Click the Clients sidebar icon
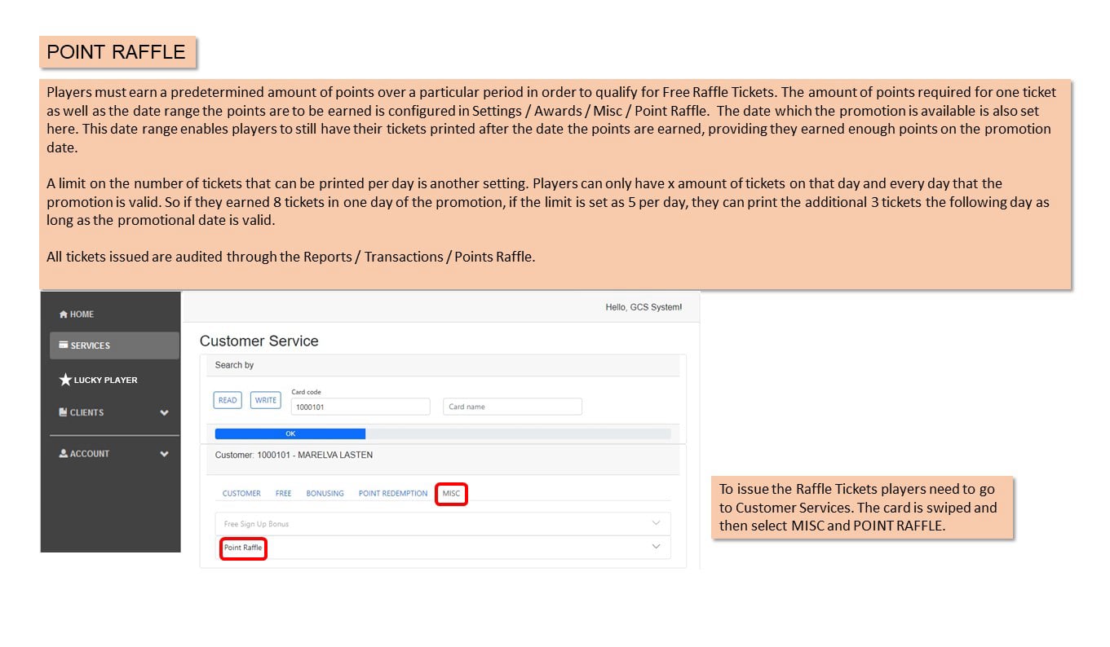Screen dimensions: 1110x647 pyautogui.click(x=63, y=412)
